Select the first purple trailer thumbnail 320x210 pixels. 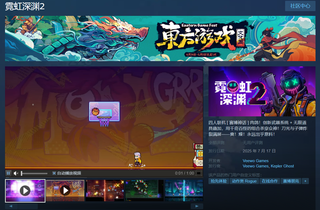tap(25, 191)
